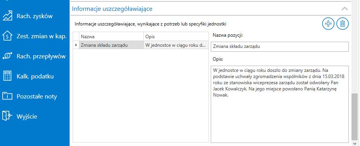Image resolution: width=360 pixels, height=146 pixels.
Task: Click the Opis: label above the text area
Action: click(x=218, y=59)
